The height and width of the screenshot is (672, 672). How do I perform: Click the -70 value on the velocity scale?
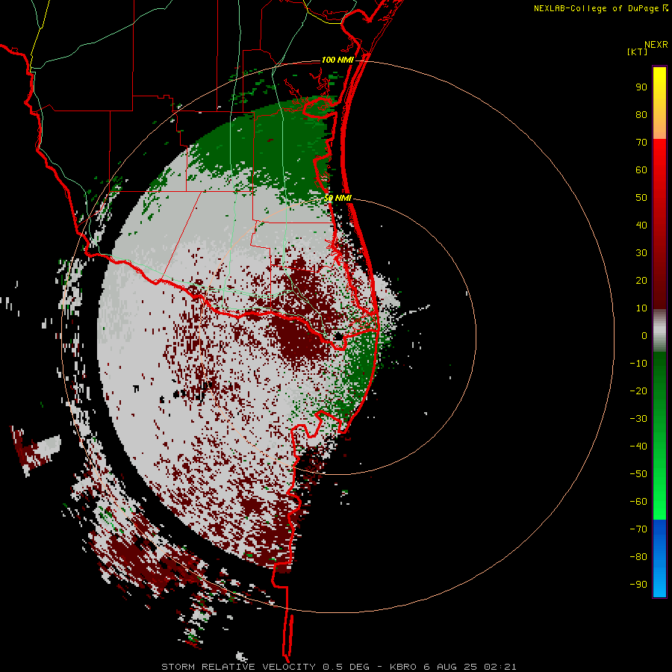coord(638,529)
